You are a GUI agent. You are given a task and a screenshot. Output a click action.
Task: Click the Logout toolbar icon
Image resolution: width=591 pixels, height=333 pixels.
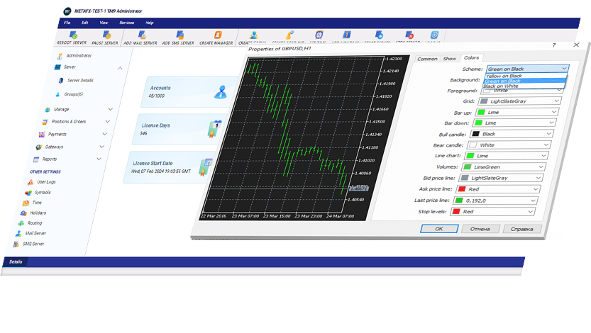pos(434,35)
